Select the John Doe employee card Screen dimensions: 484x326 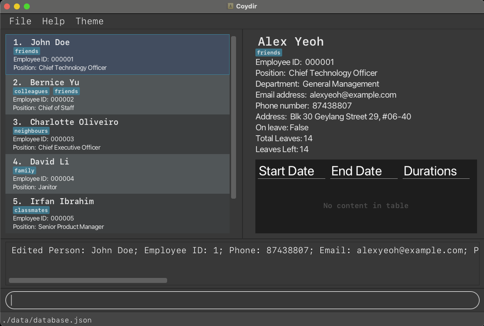pyautogui.click(x=118, y=54)
